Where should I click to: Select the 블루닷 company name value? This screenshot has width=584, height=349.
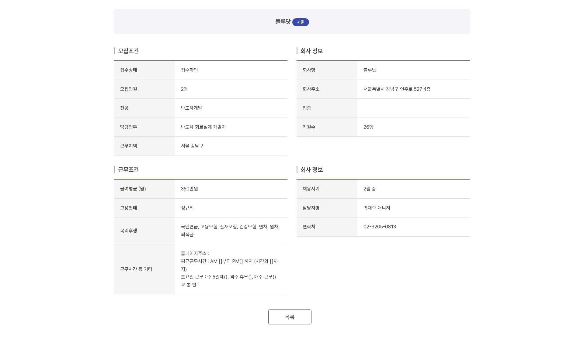pos(370,70)
